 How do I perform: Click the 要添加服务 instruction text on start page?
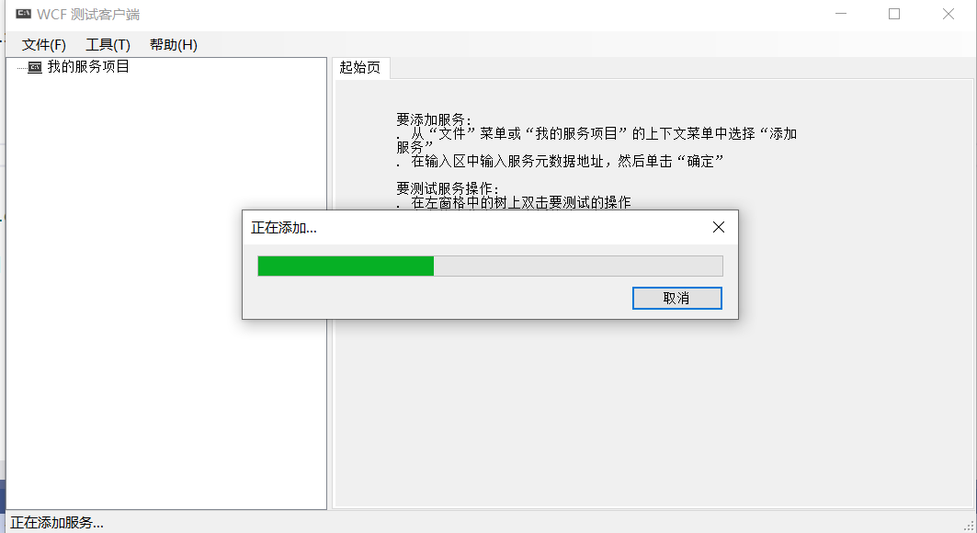point(435,119)
